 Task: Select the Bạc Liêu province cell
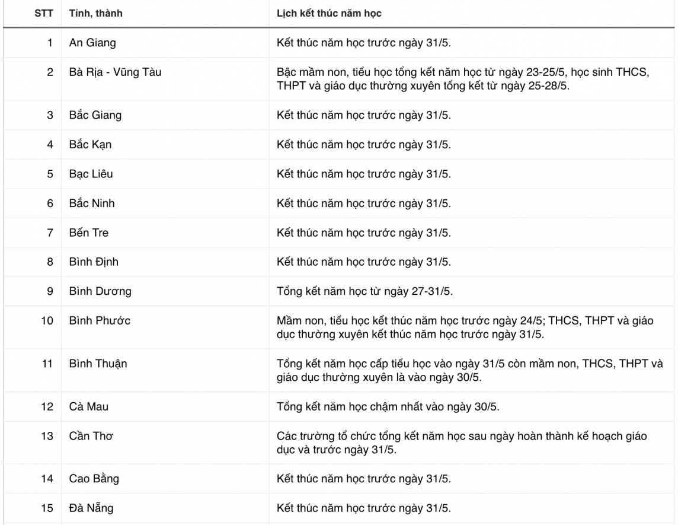coord(91,174)
